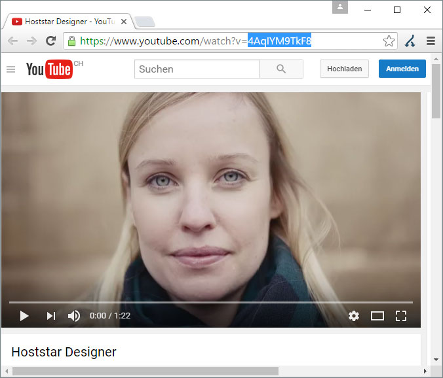
Task: Bookmark this page with the star icon
Action: coord(389,41)
